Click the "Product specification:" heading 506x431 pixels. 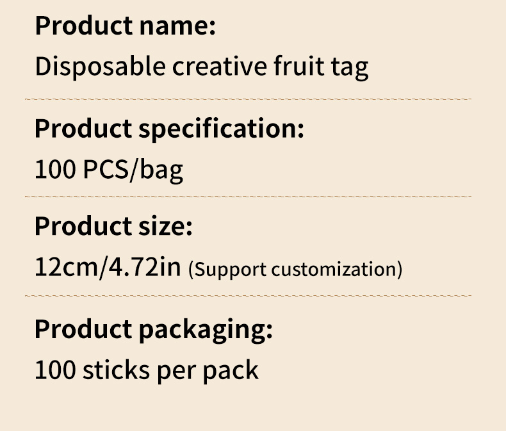coord(169,129)
